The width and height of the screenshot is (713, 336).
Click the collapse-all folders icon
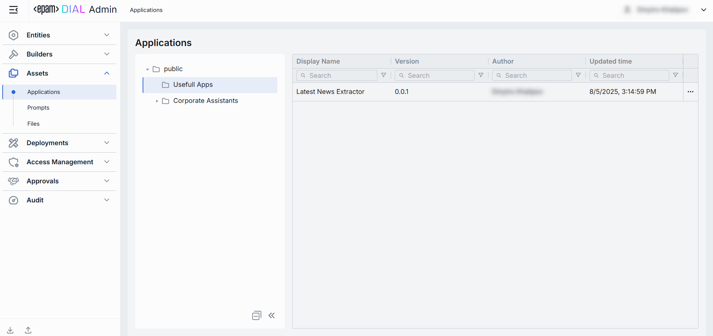click(256, 315)
